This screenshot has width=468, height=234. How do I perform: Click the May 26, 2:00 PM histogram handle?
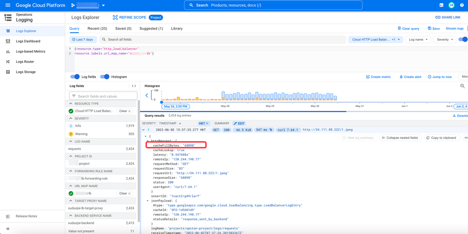pyautogui.click(x=175, y=106)
